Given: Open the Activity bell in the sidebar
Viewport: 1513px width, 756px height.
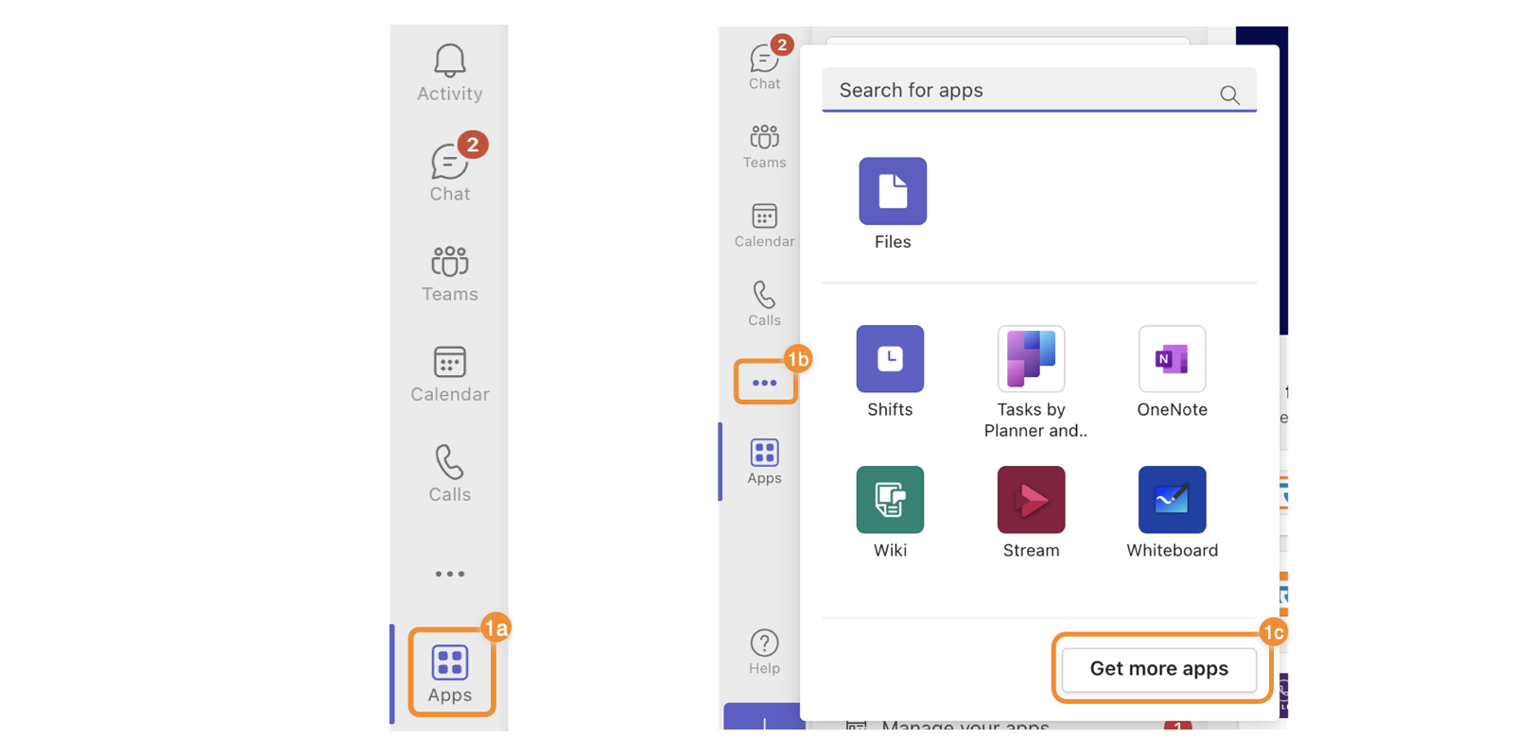Looking at the screenshot, I should point(449,72).
